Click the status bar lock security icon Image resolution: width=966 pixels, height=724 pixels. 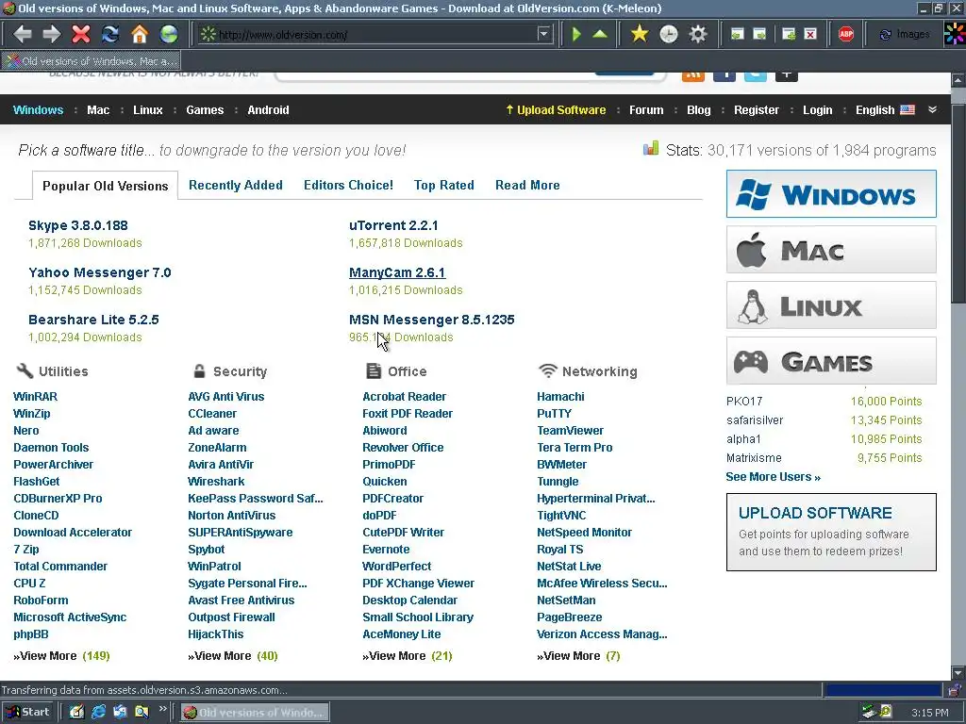955,689
